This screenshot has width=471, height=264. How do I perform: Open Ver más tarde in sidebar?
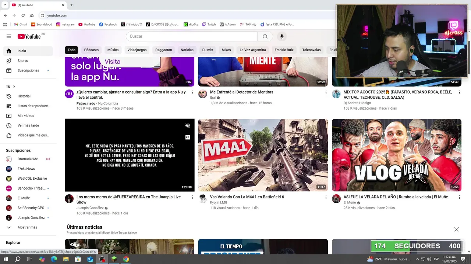28,125
